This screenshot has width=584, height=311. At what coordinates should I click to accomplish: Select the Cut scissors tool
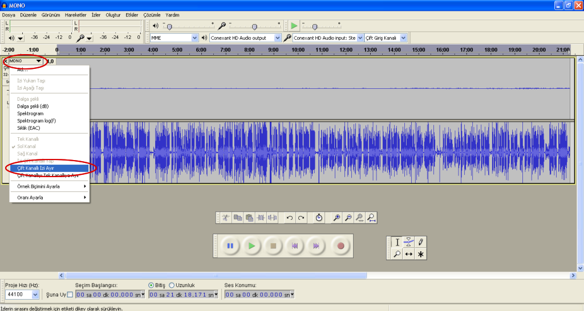tap(226, 218)
